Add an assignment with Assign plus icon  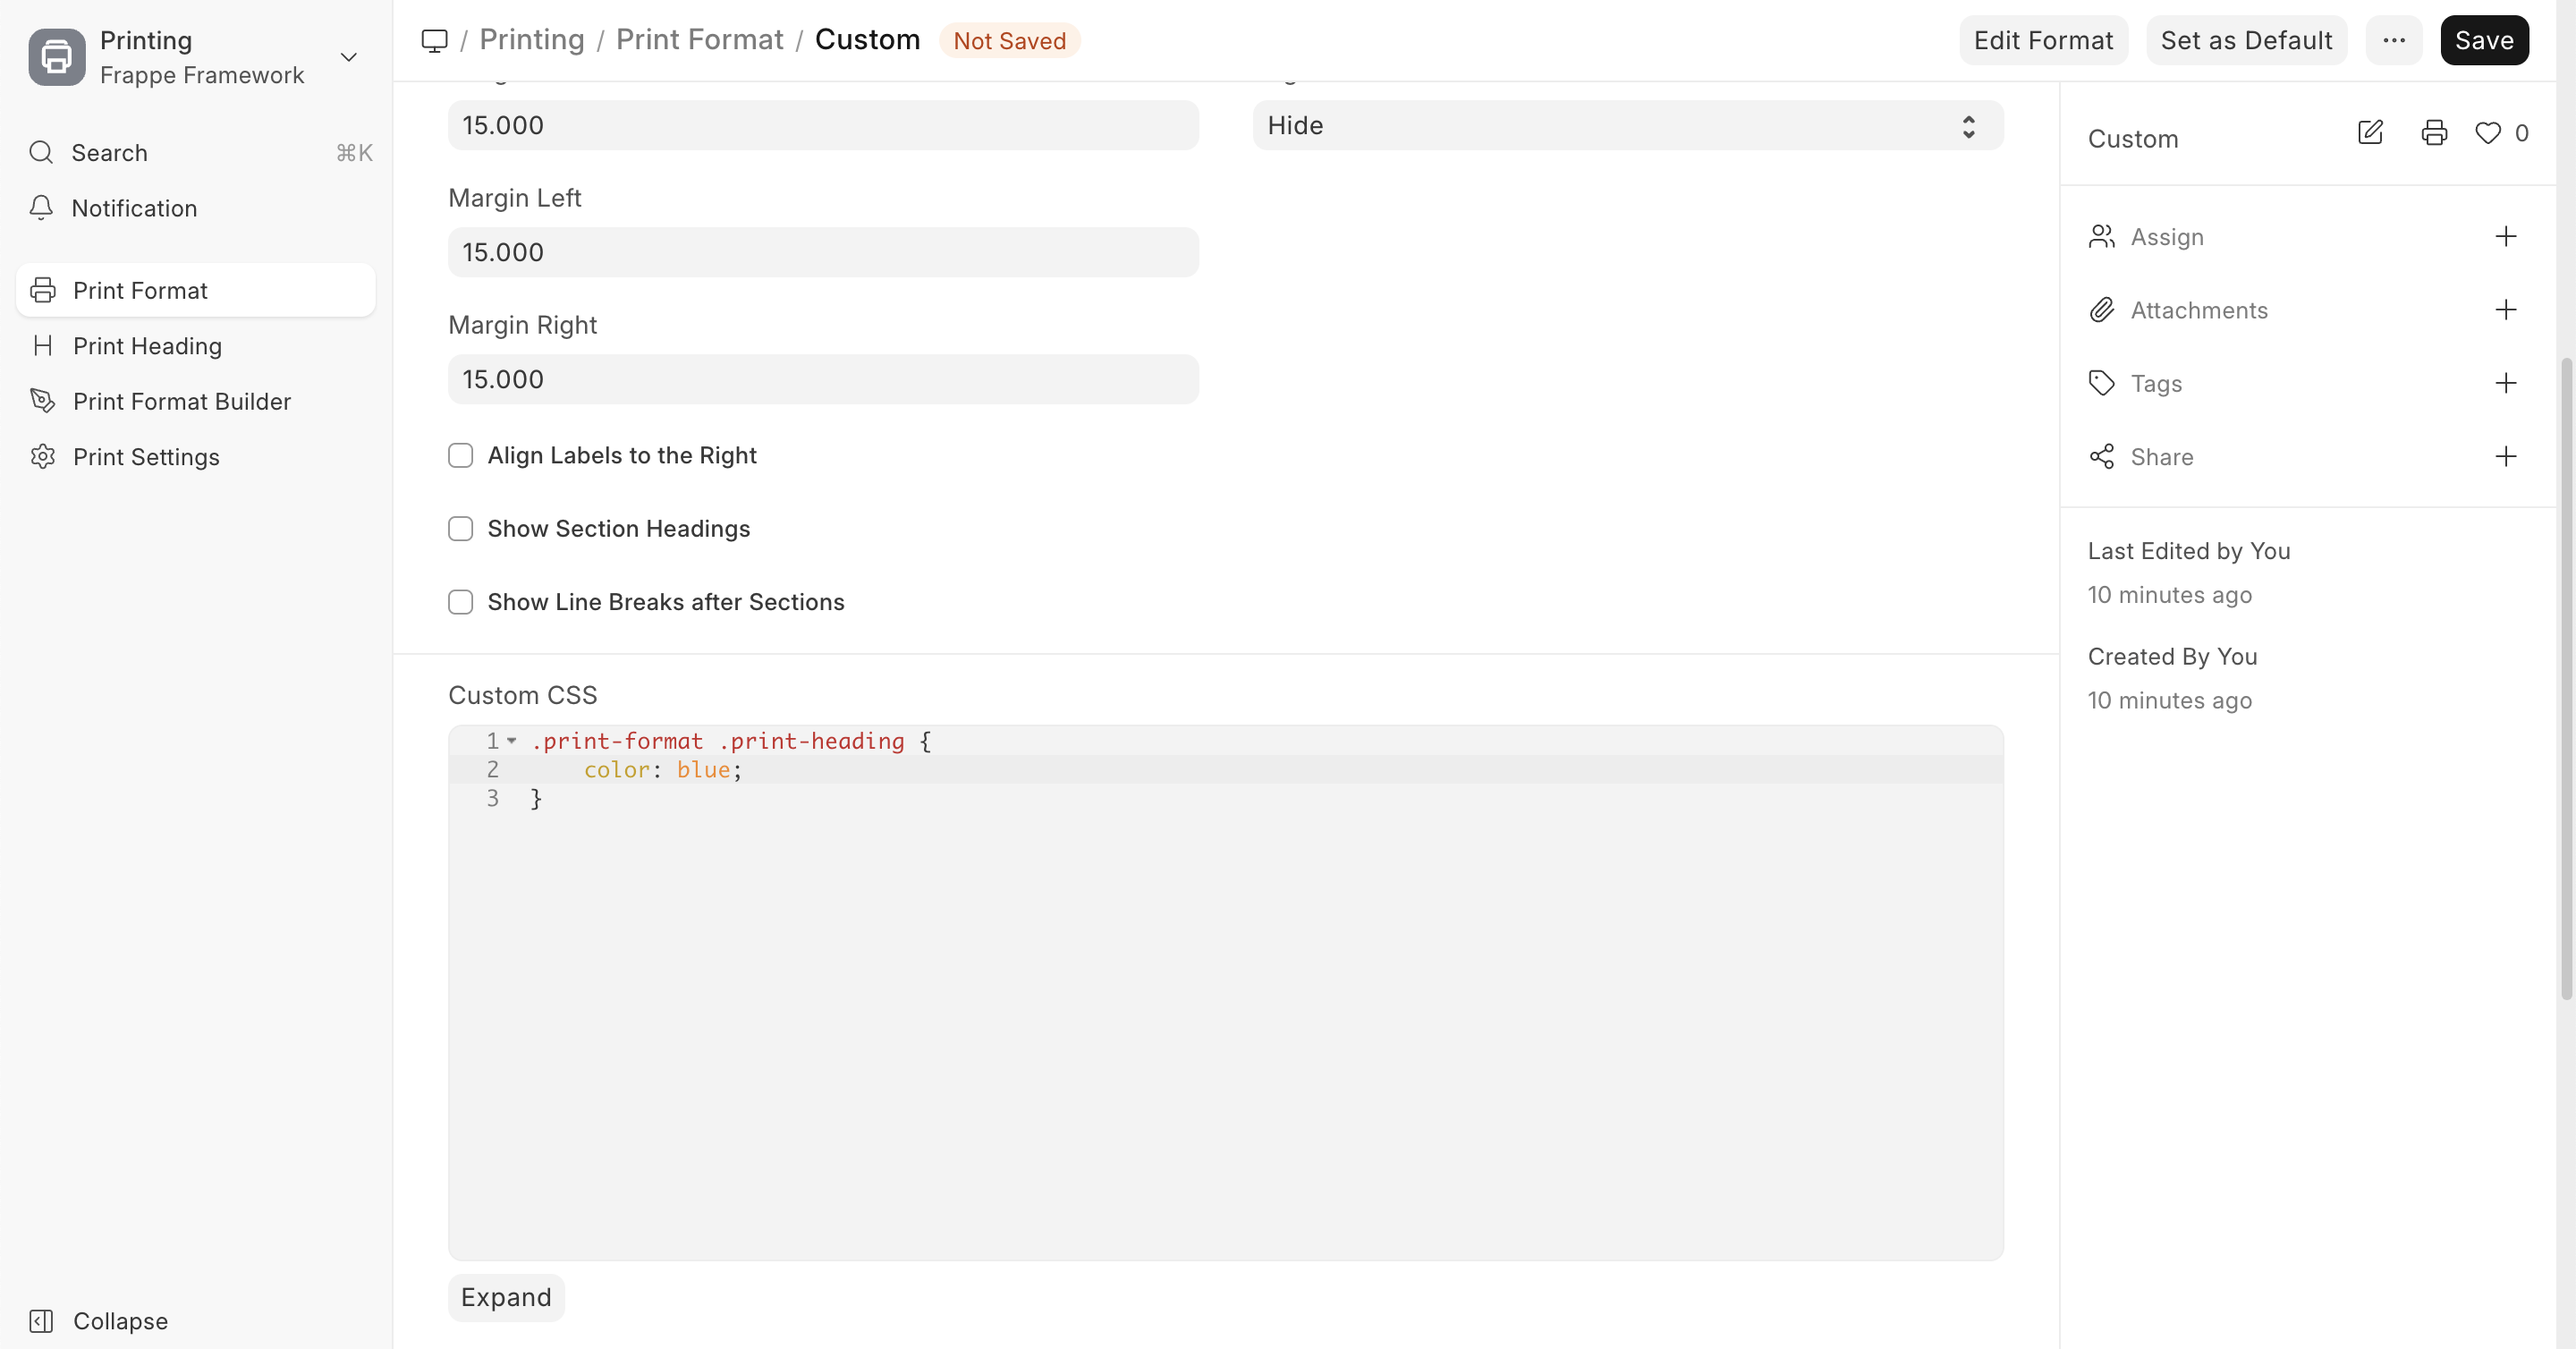coord(2505,237)
